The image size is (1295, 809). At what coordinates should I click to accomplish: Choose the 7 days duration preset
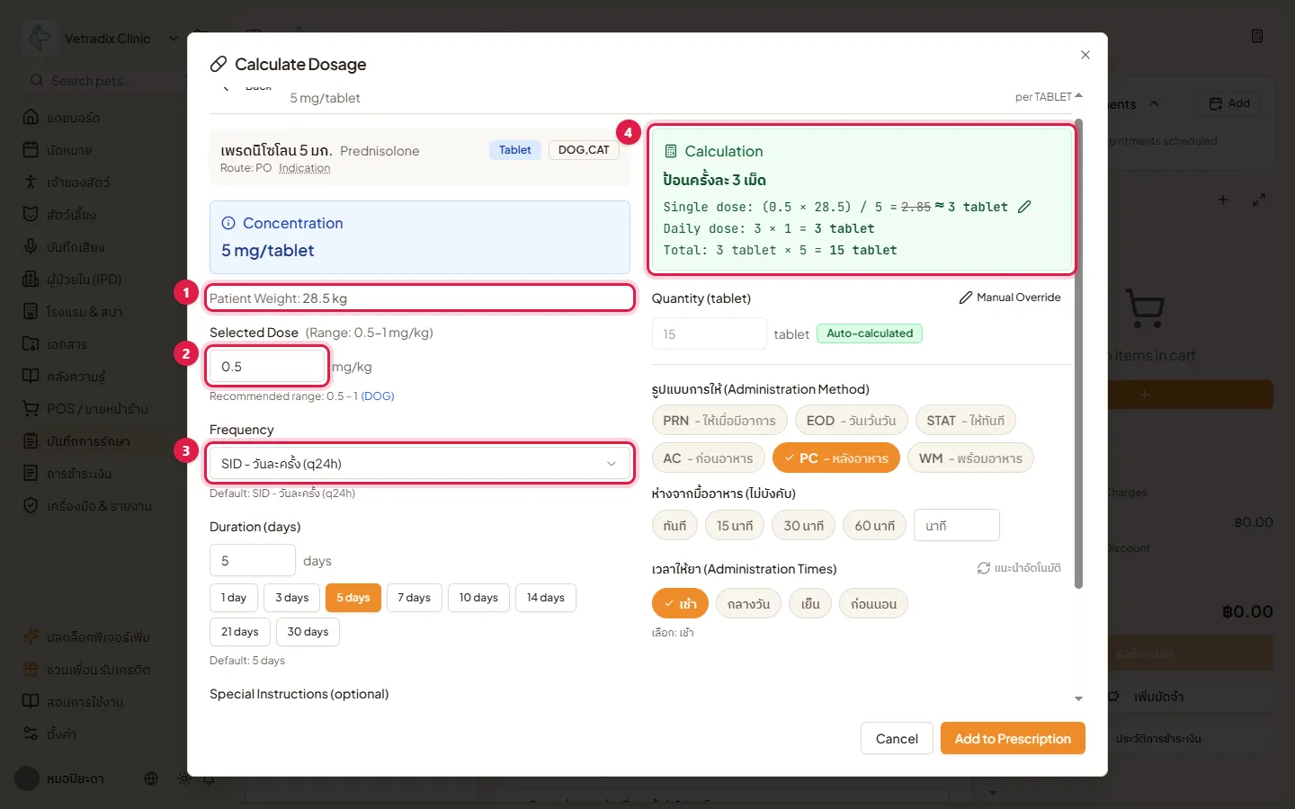click(414, 598)
